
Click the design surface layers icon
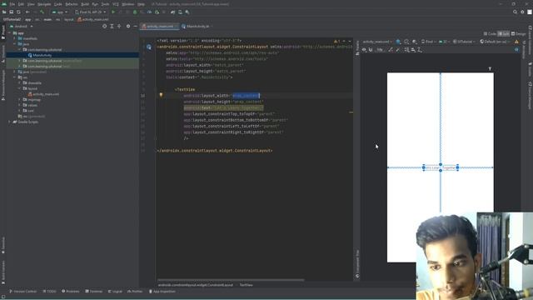(398, 42)
